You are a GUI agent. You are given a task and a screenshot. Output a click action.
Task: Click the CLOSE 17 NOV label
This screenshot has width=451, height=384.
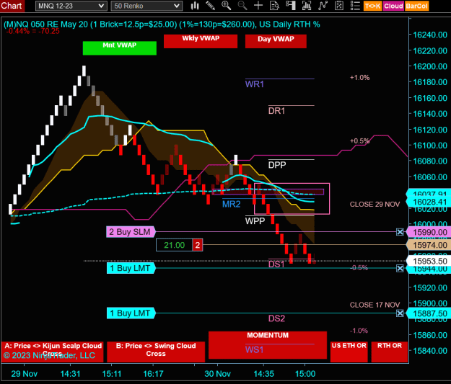point(375,305)
